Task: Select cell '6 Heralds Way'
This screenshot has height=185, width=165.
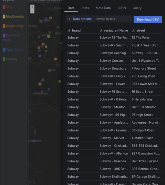Action: [x=146, y=99]
